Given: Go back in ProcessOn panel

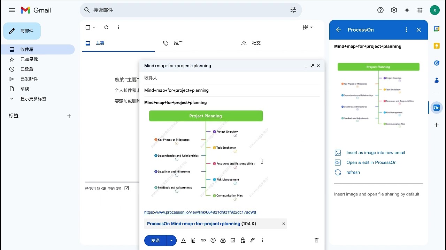Looking at the screenshot, I should click(338, 30).
